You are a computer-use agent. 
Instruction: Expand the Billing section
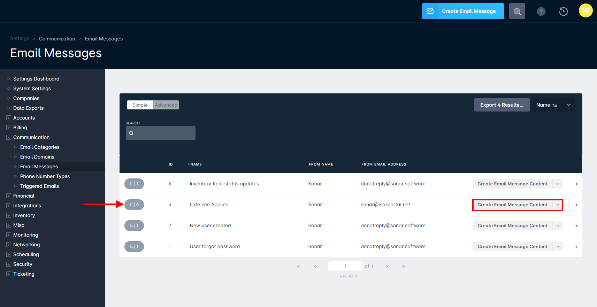9,128
